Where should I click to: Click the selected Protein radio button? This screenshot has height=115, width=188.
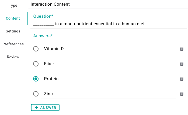coord(36,79)
